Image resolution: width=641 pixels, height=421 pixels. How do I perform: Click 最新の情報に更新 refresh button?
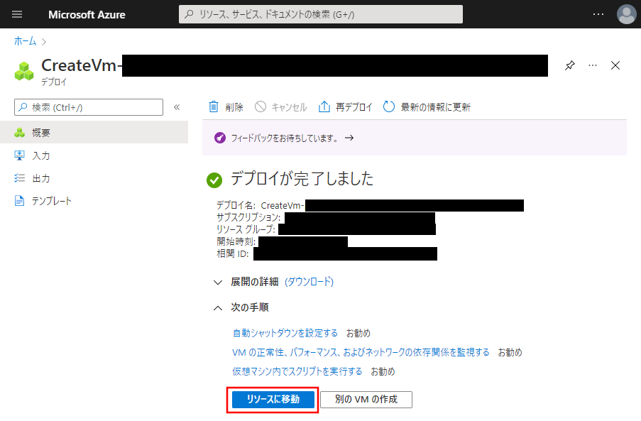click(x=427, y=107)
